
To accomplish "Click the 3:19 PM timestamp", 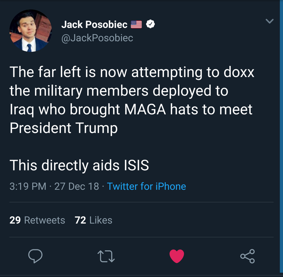I will [x=28, y=186].
